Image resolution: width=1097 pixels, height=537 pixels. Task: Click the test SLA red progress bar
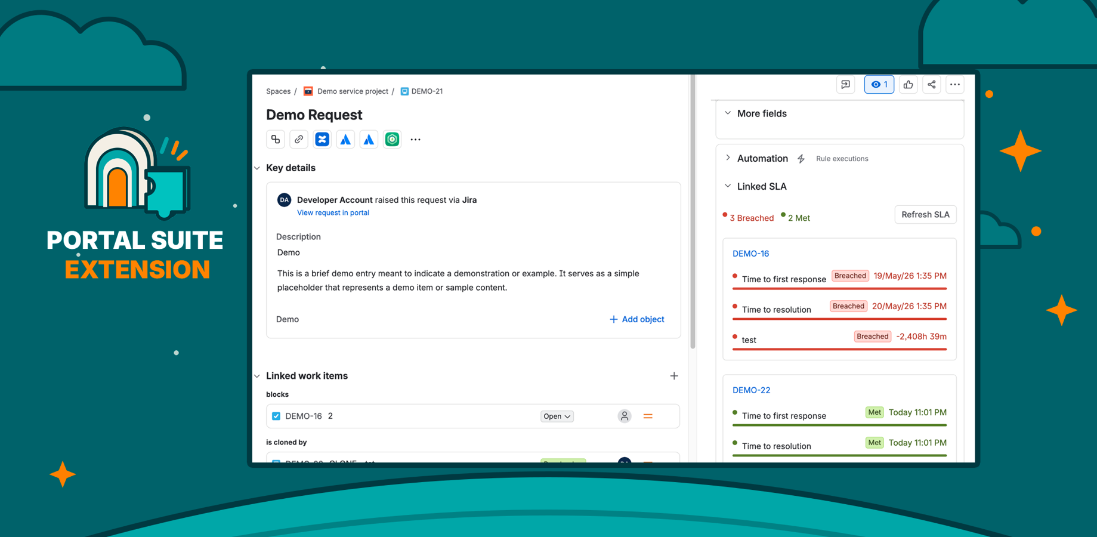839,349
